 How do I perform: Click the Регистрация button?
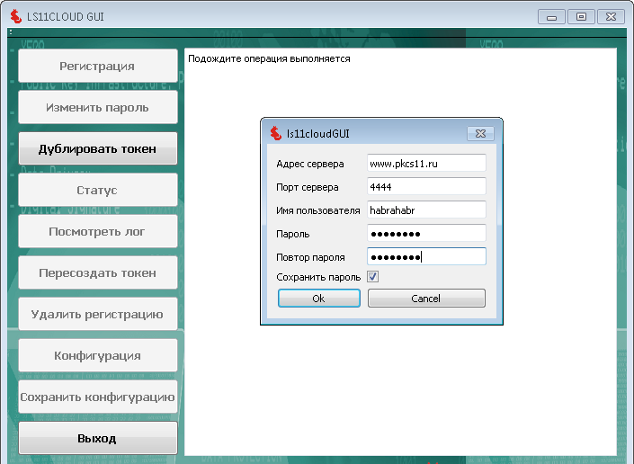[x=97, y=66]
